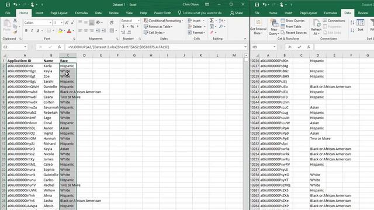The image size is (374, 210).
Task: Open the Calibri font name dropdown
Action: point(50,23)
